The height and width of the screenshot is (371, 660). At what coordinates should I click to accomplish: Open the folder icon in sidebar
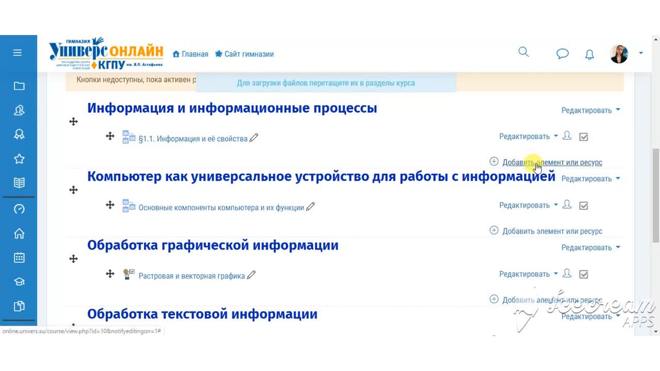click(x=19, y=86)
